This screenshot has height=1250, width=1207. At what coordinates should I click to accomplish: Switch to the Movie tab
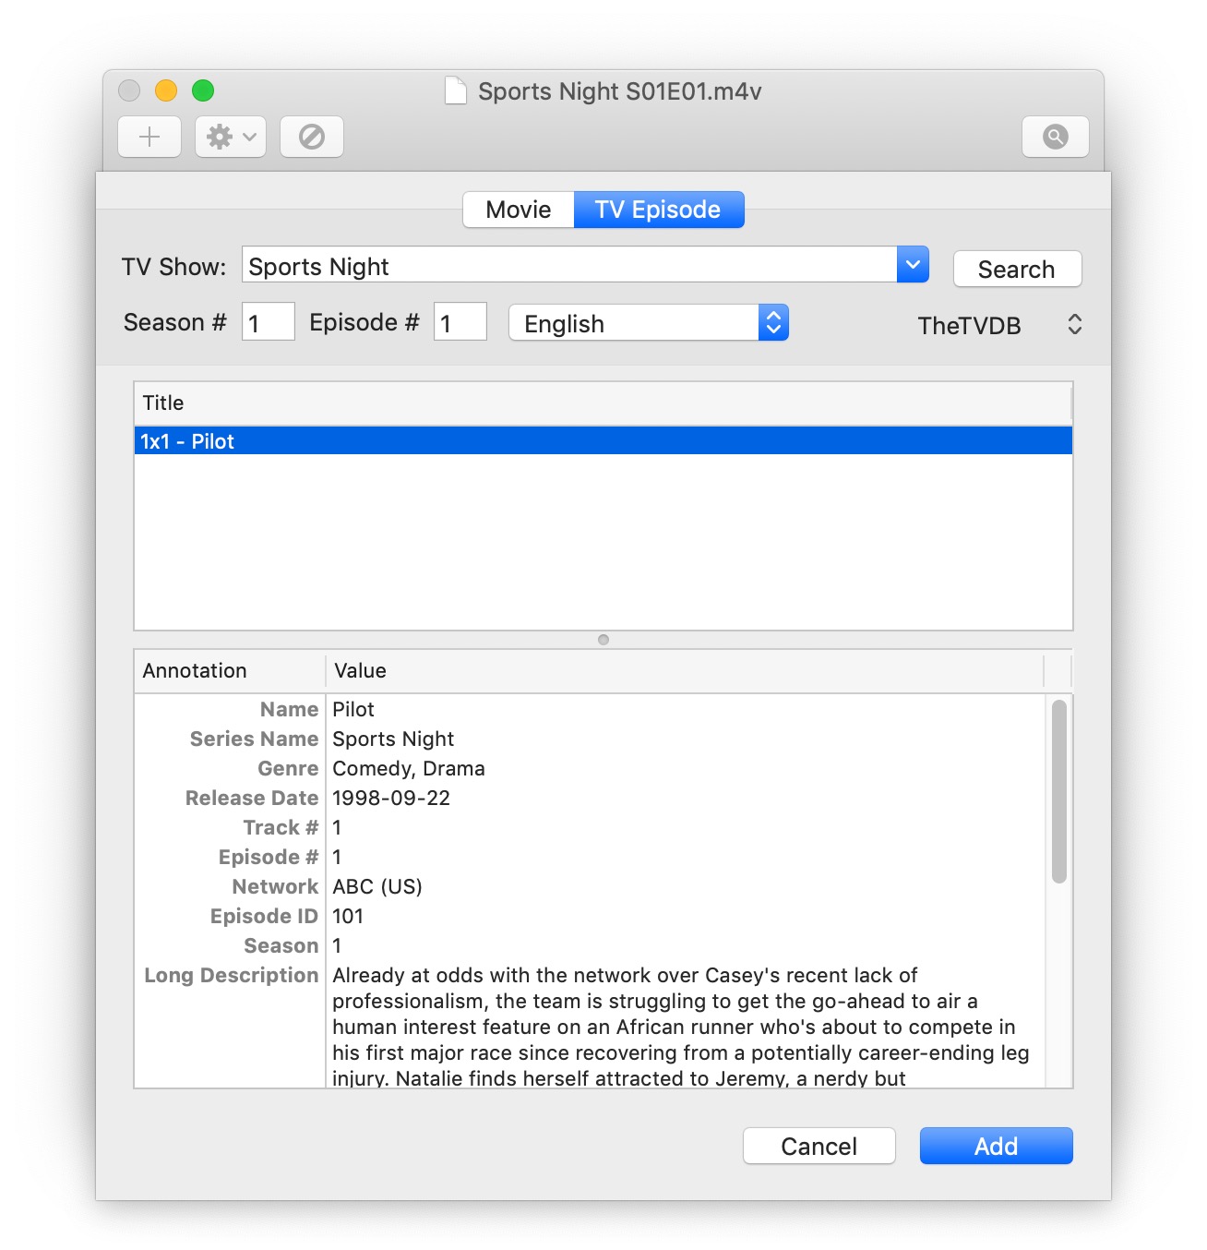pos(519,210)
